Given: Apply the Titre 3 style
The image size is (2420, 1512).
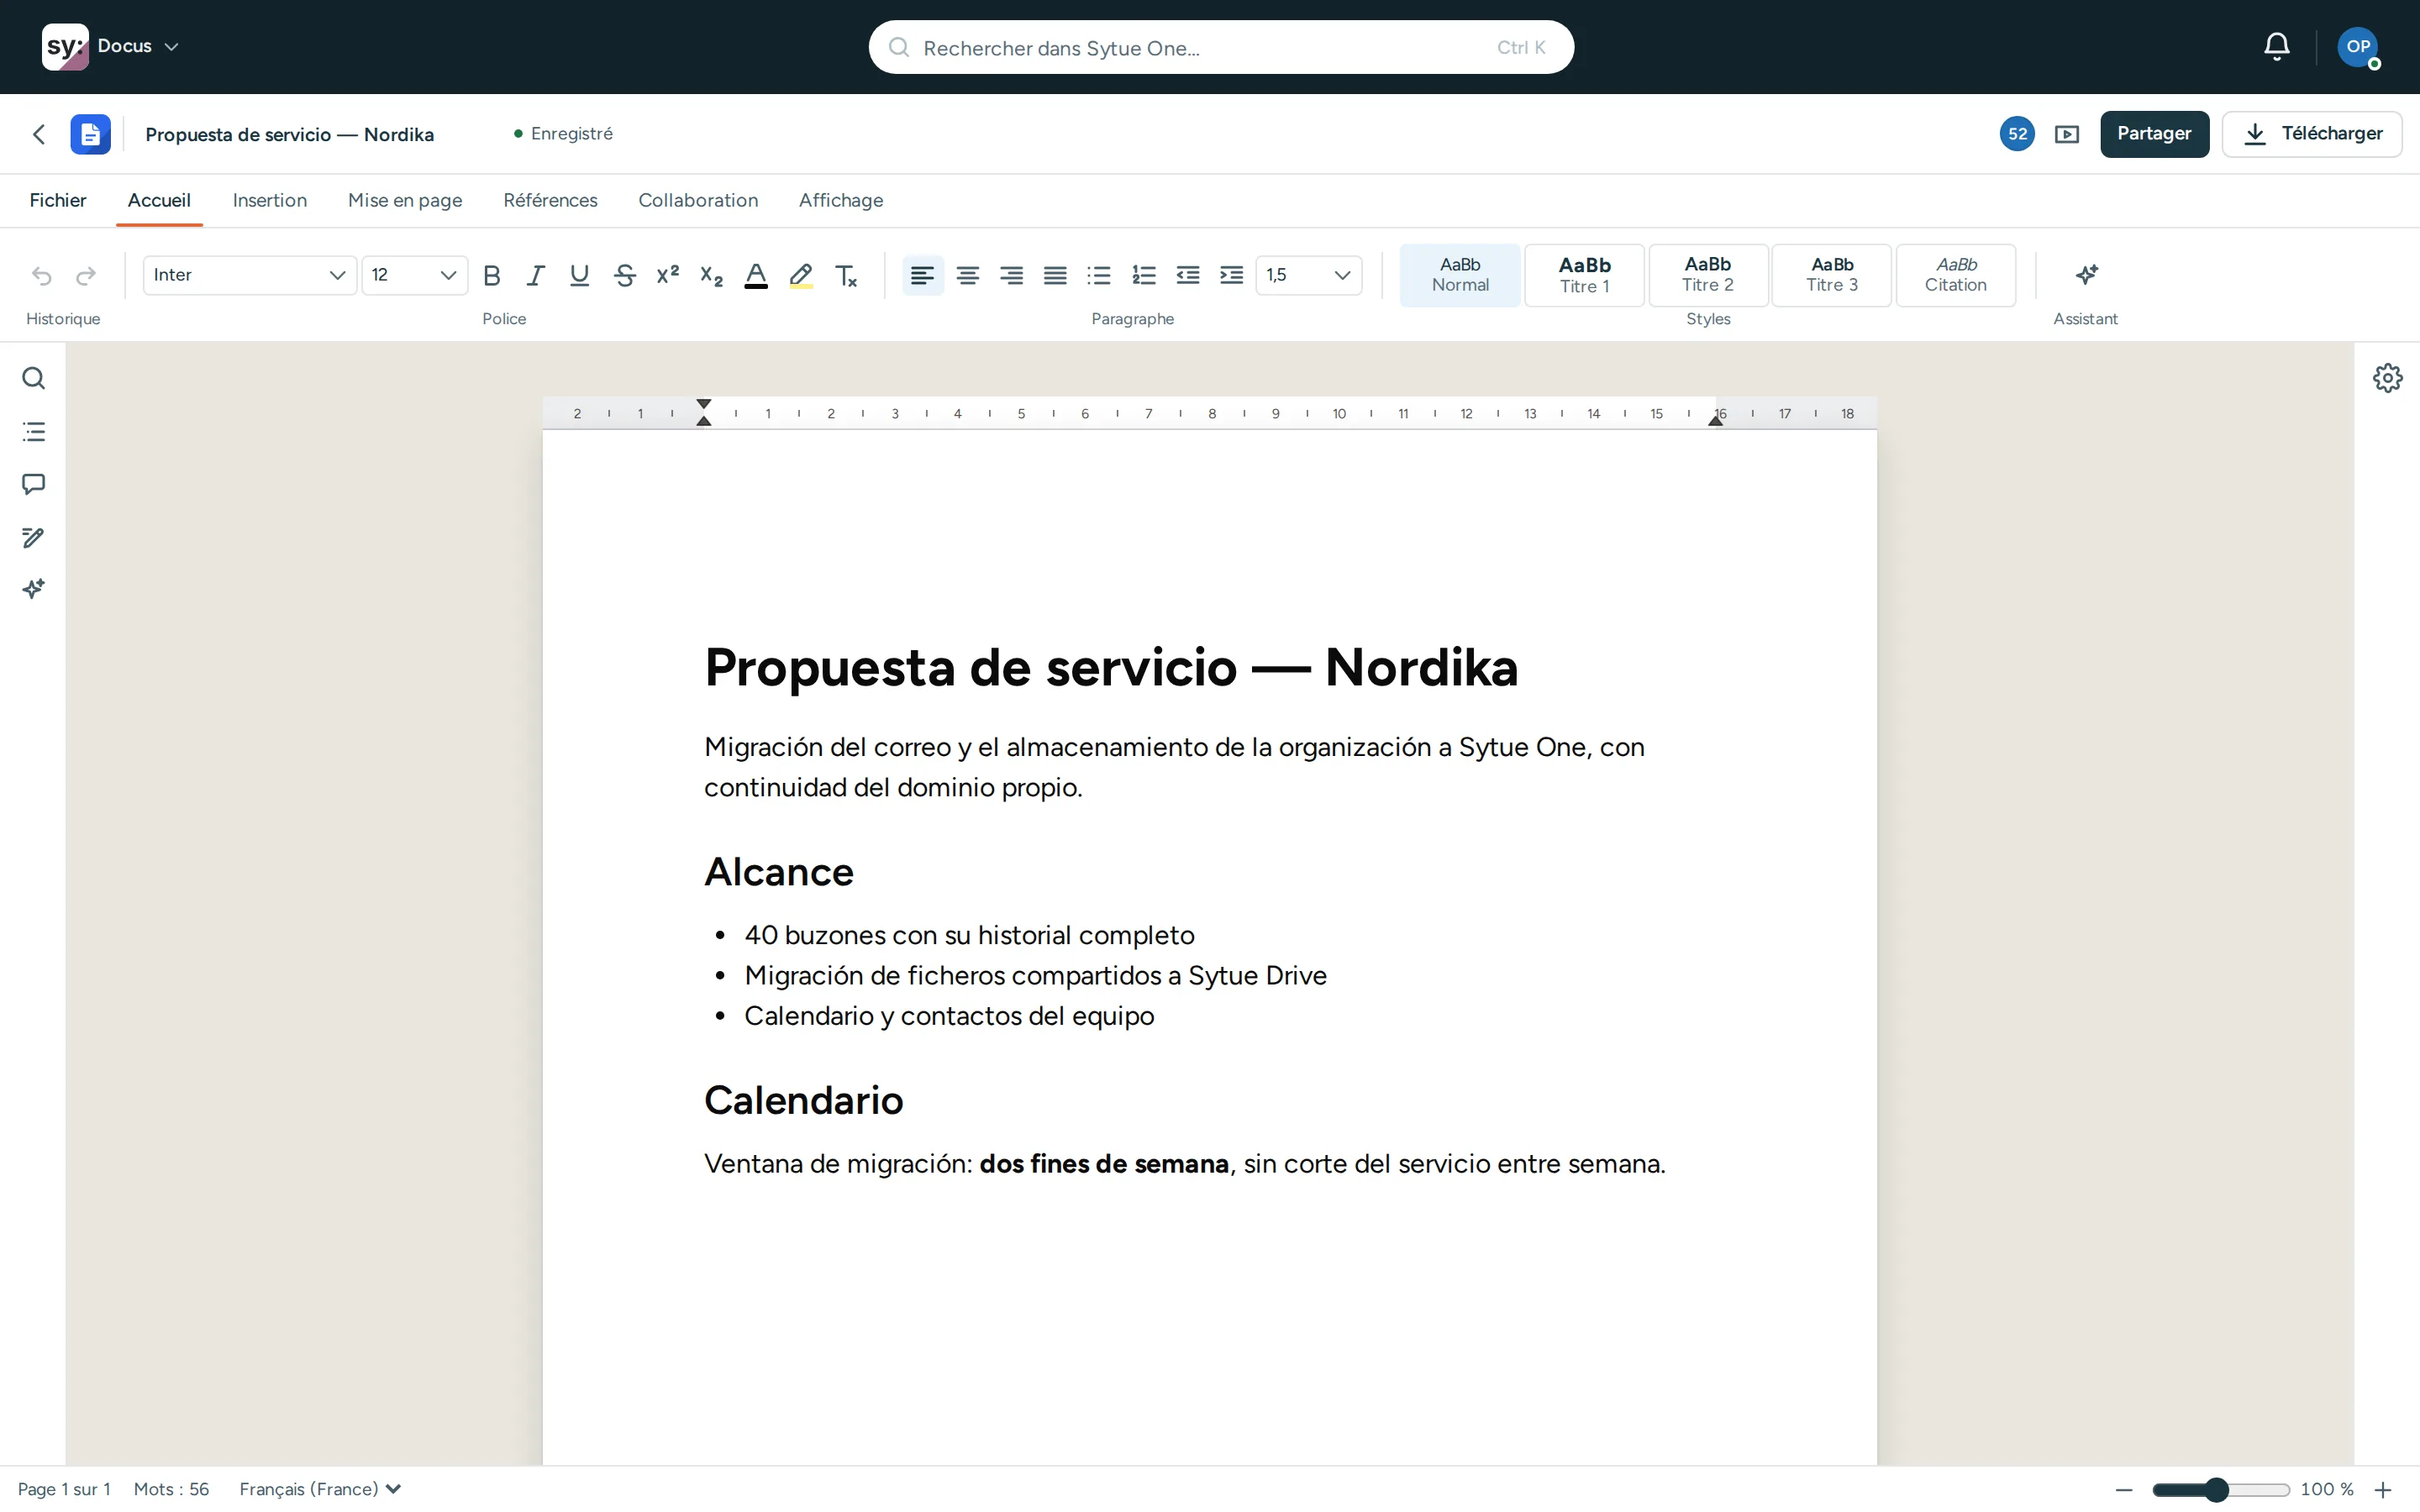Looking at the screenshot, I should [1832, 275].
